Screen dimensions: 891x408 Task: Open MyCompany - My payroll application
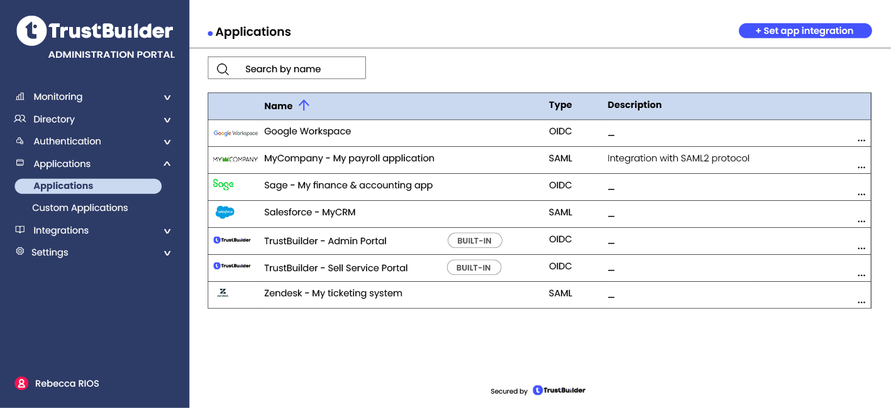tap(349, 158)
